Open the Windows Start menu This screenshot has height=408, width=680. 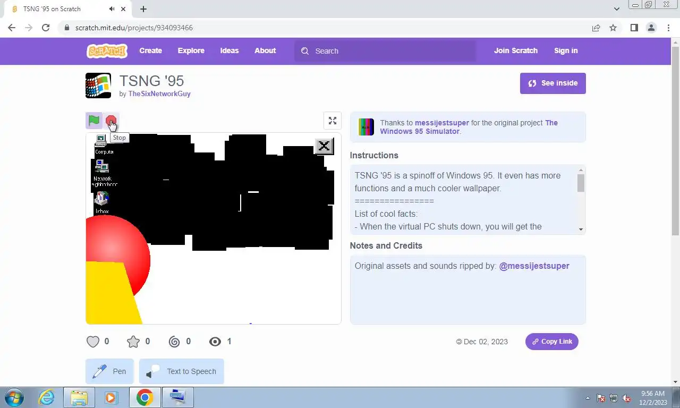pos(14,397)
